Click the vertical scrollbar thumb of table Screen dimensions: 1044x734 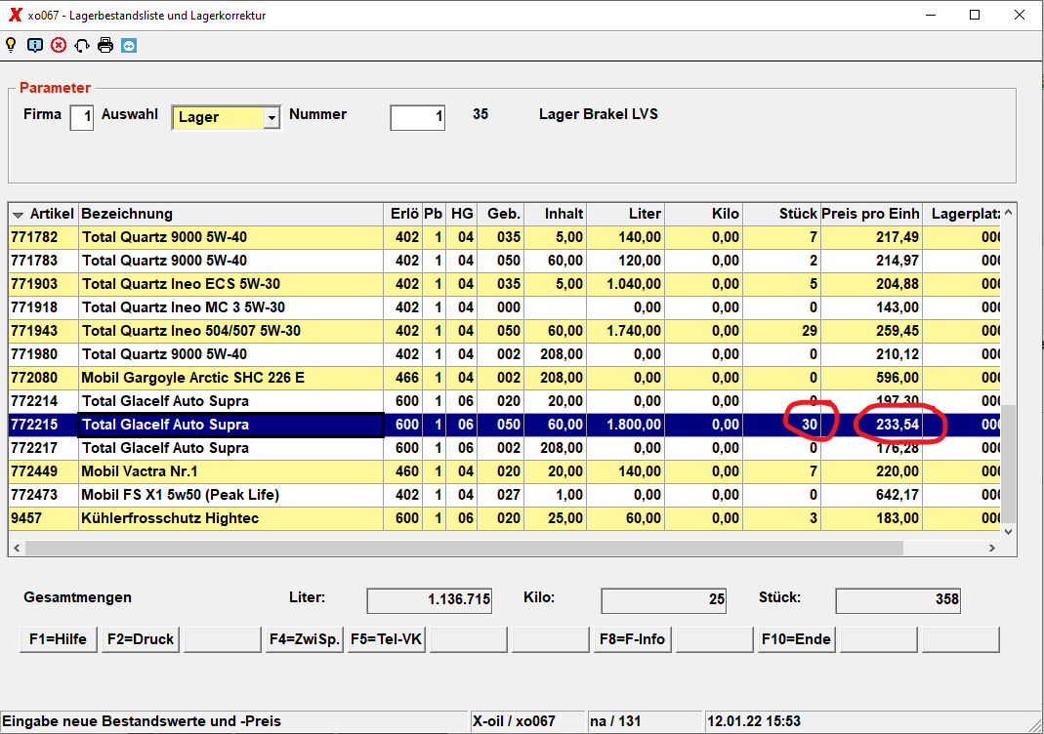point(1008,464)
